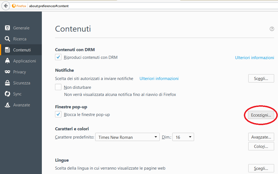This screenshot has width=278, height=174.
Task: Enable the Non disturbare checkbox
Action: (58, 87)
